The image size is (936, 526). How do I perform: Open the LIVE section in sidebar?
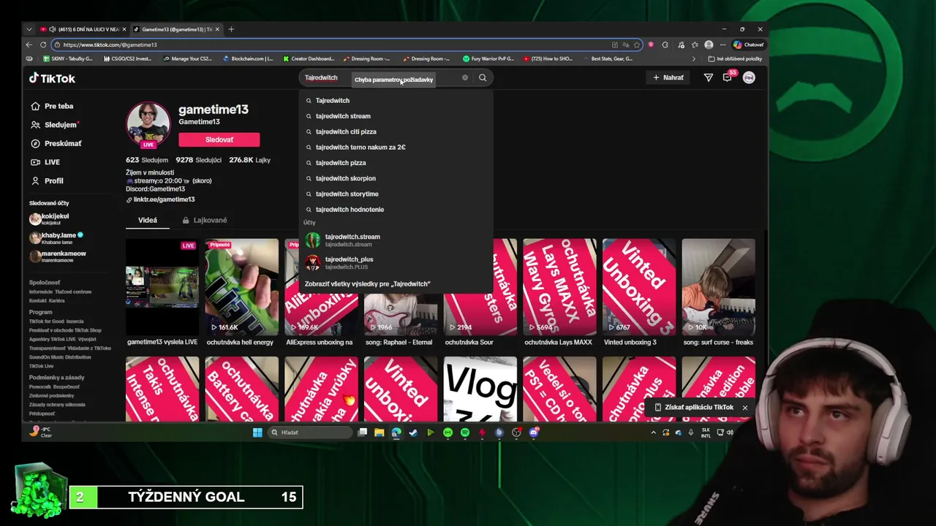coord(45,162)
